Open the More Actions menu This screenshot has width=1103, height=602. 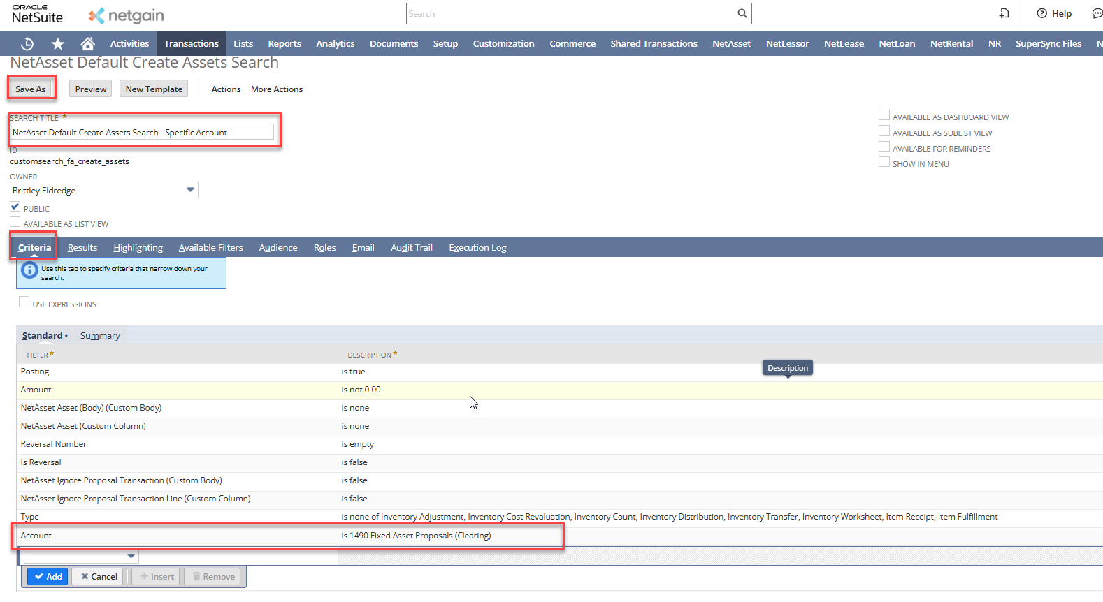pos(277,89)
